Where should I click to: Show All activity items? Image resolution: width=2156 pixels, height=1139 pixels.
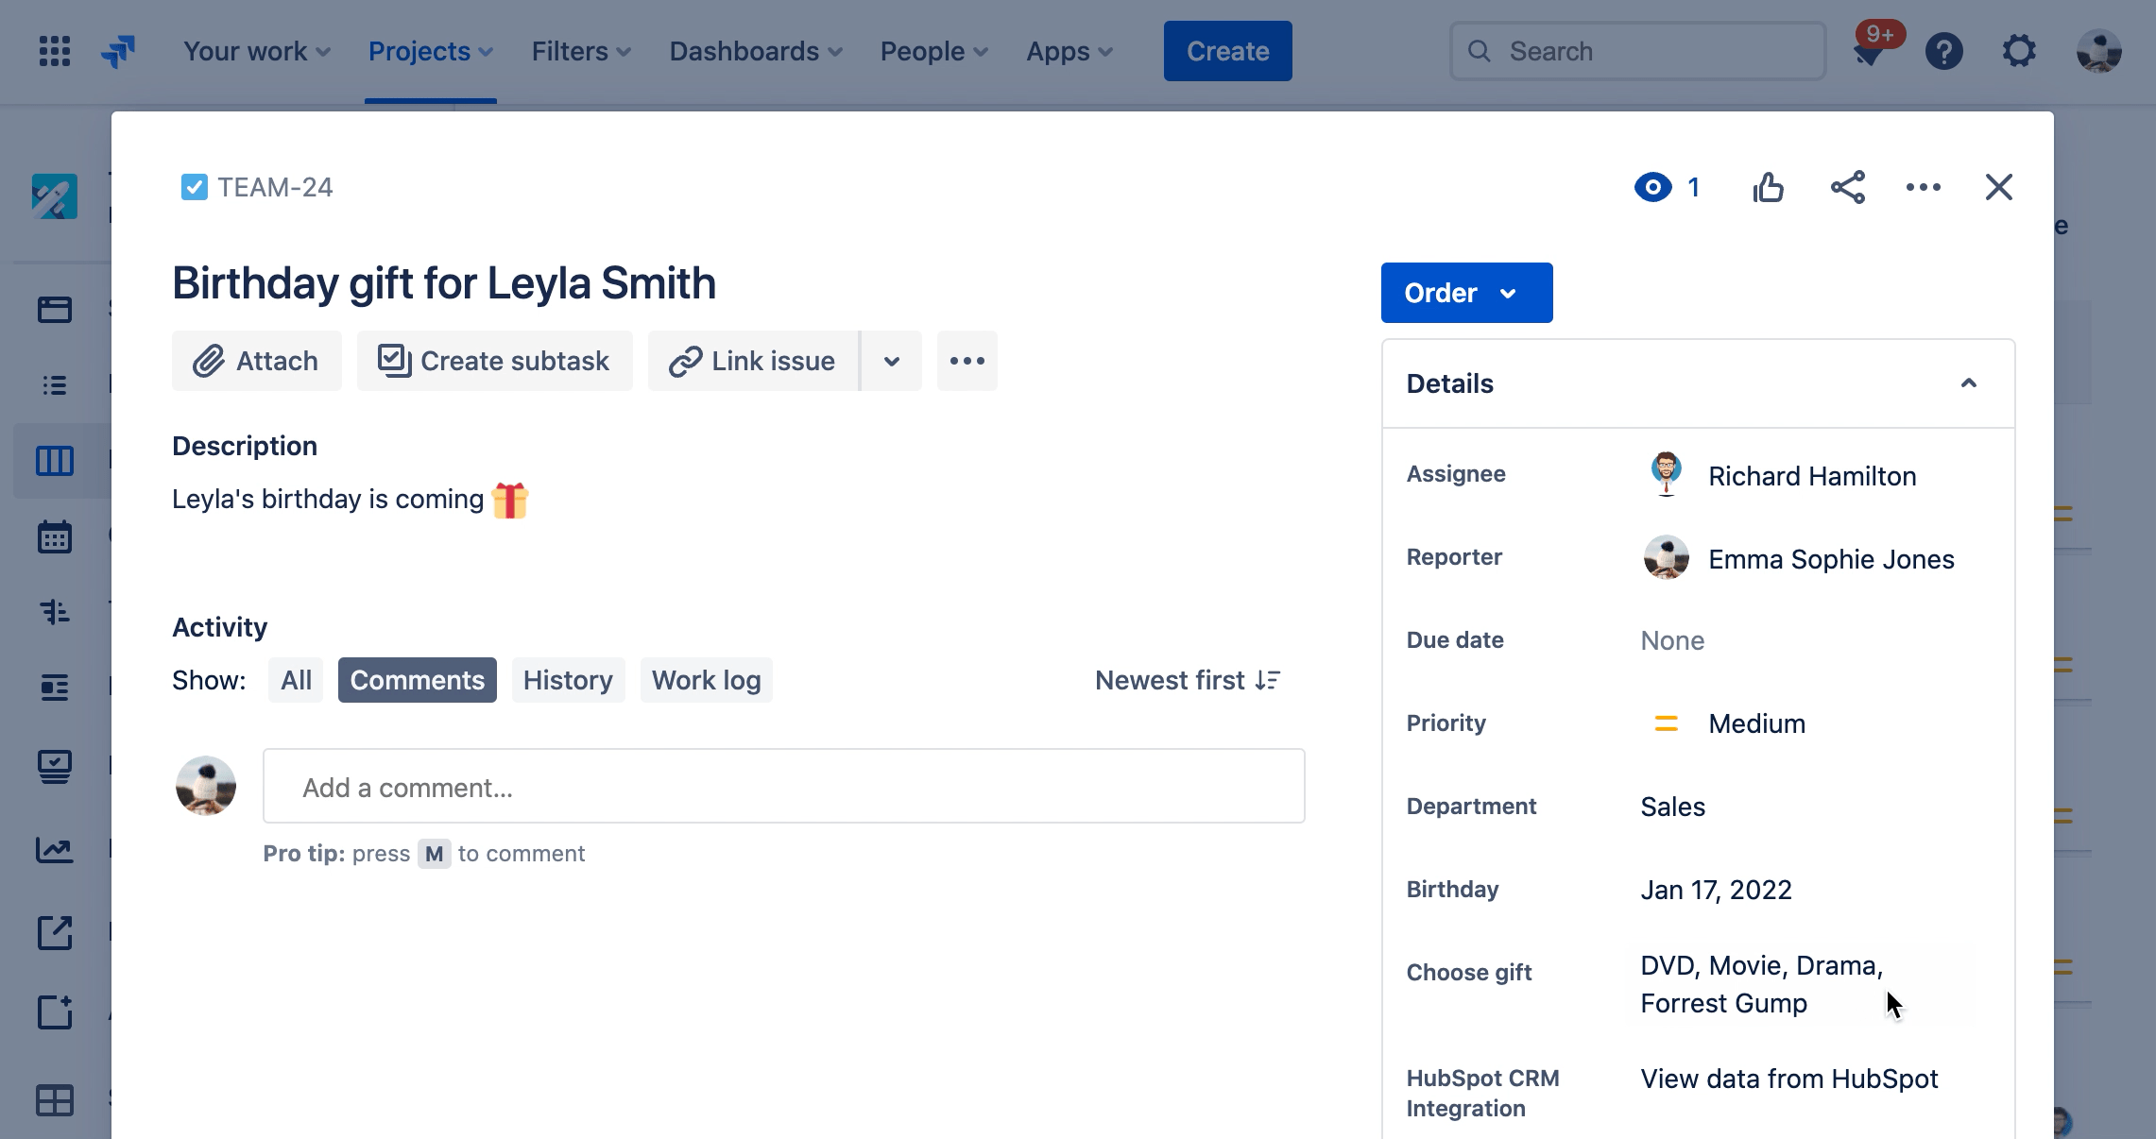coord(295,680)
